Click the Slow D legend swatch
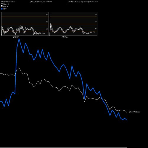 tap(2, 4)
